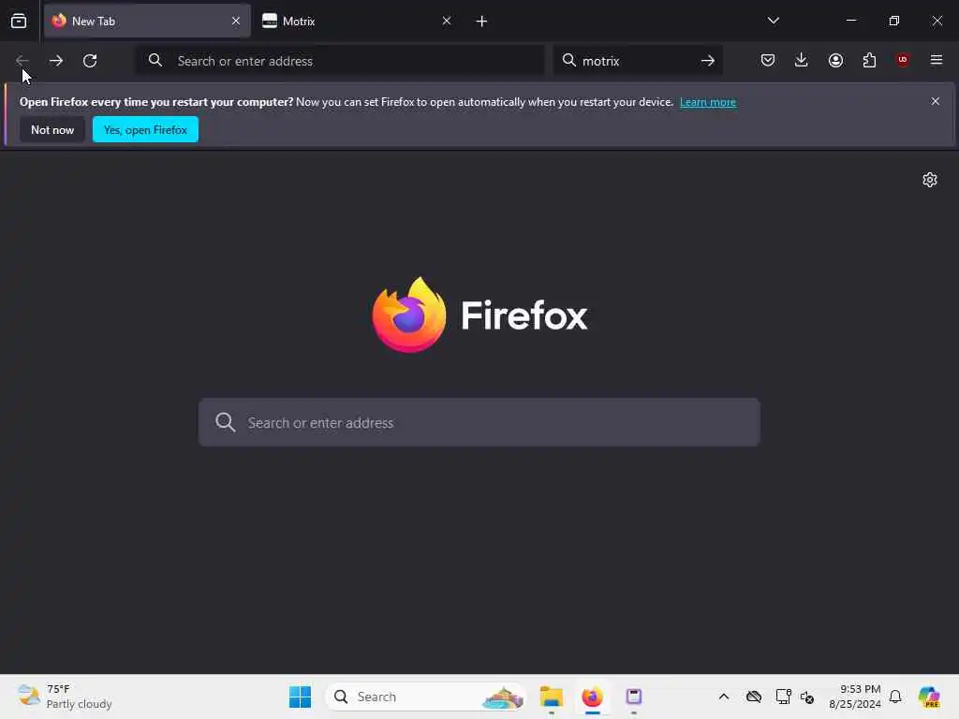Click the taskbar Search box
This screenshot has height=719, width=959.
(426, 697)
